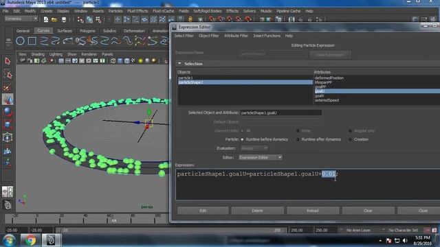Viewport: 440px width, 247px height.
Task: Open the No Character Set dropdown
Action: [x=403, y=231]
